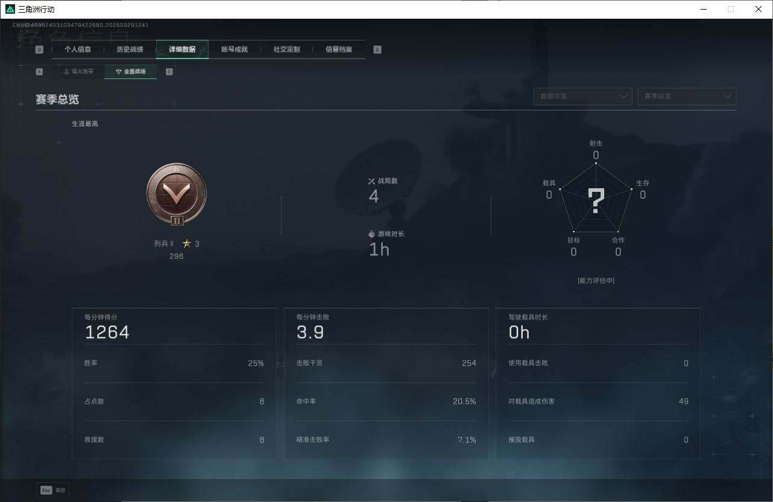Open the 个人信息 tab

(78, 49)
